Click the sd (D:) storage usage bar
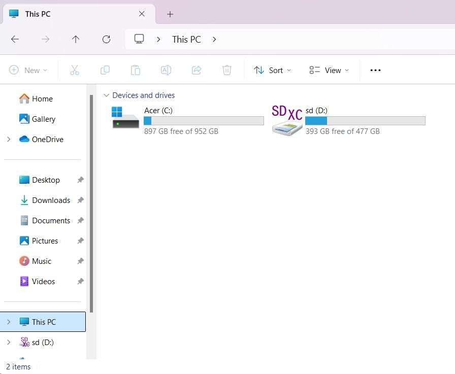The image size is (455, 374). [365, 121]
